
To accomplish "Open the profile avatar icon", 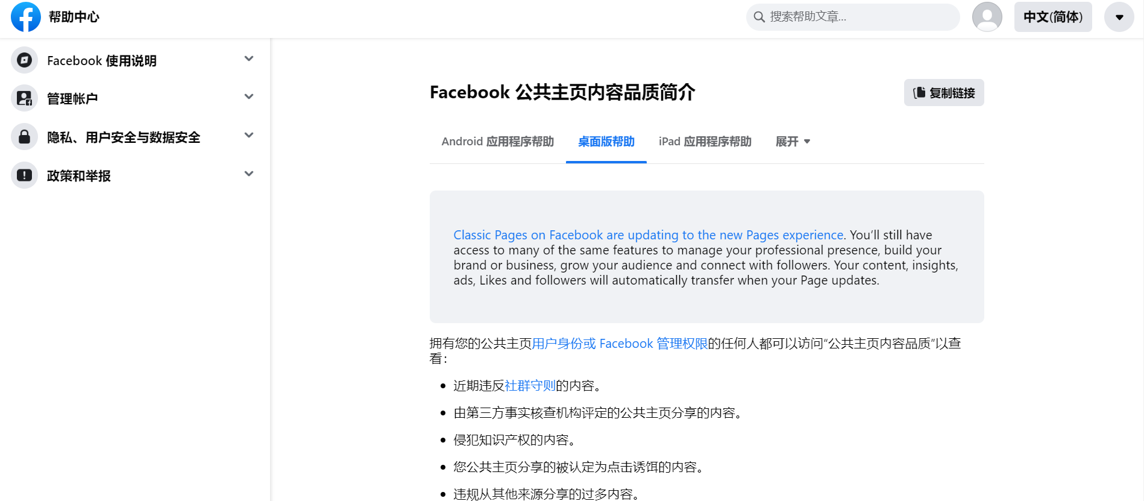I will pos(987,17).
